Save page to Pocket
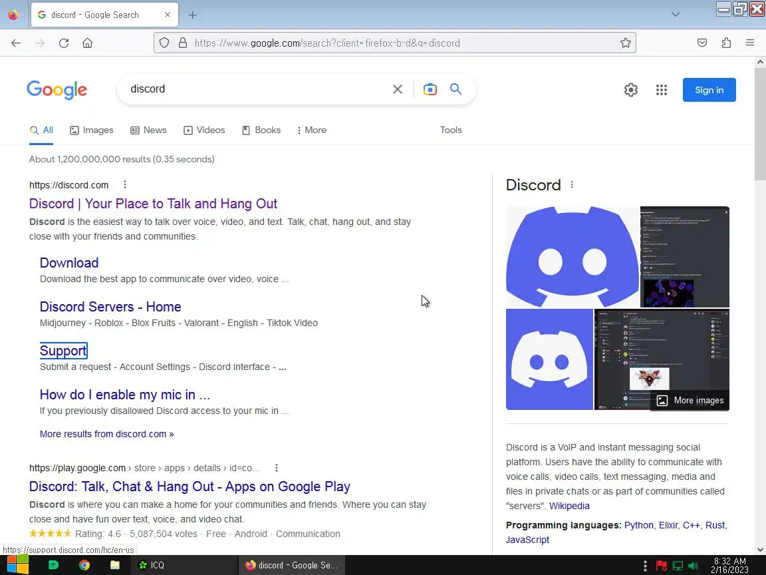This screenshot has height=575, width=766. 702,43
